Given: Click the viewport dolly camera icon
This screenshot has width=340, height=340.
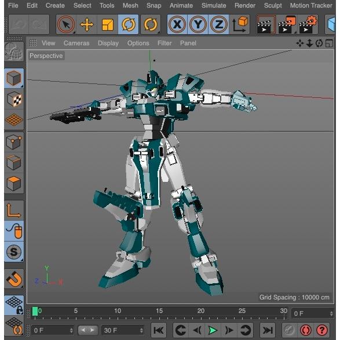Looking at the screenshot, I should 309,43.
